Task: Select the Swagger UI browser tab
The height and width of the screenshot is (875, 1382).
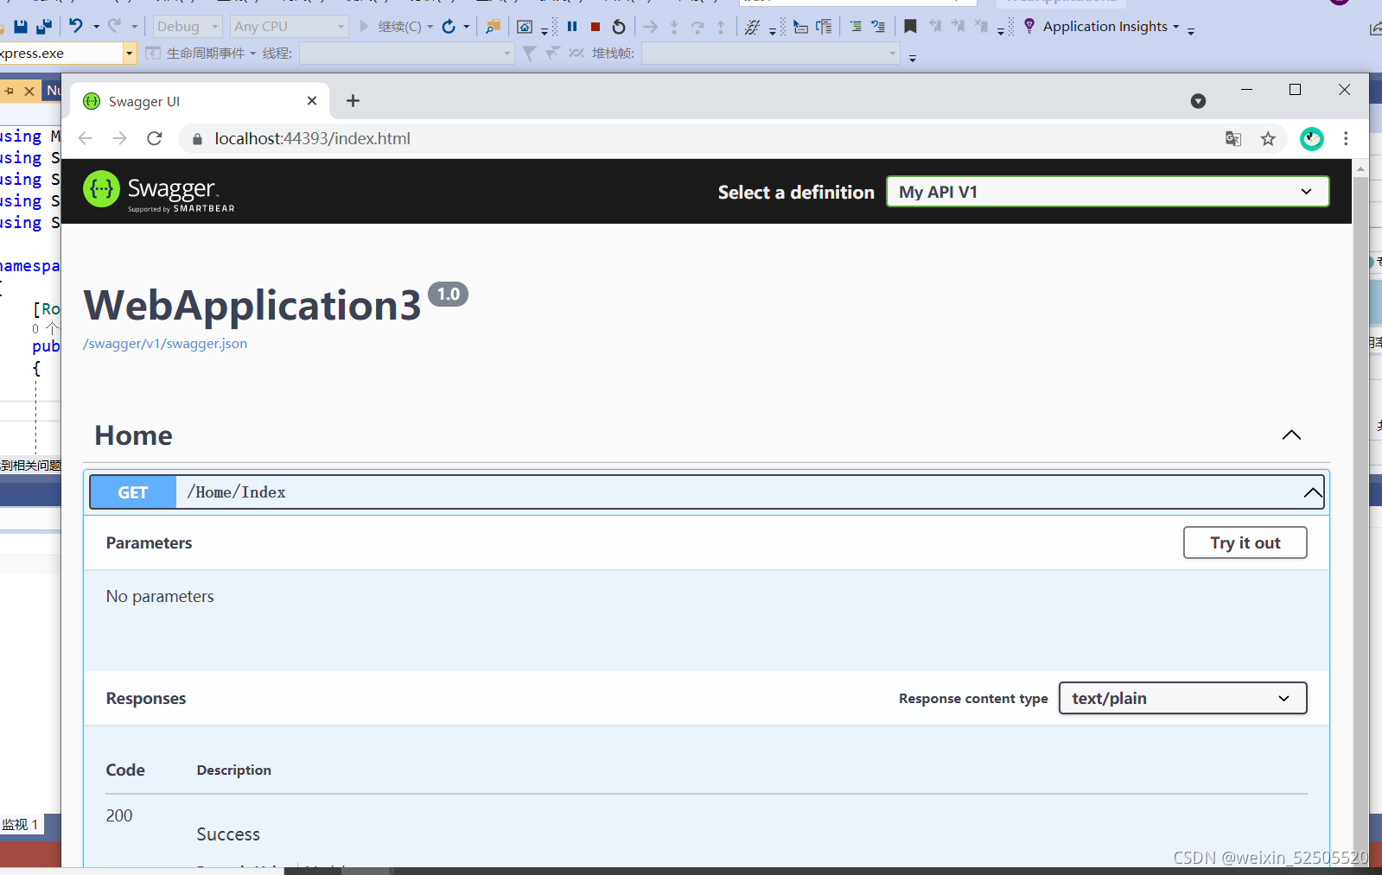Action: 199,101
